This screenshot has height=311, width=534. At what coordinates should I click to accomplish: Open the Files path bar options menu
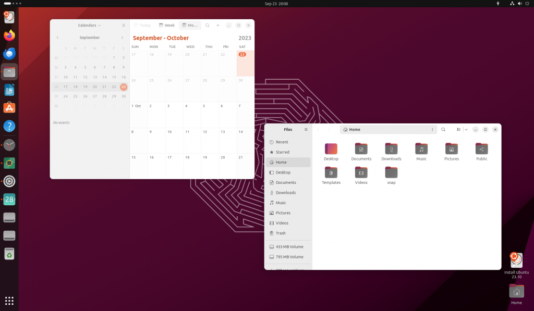coord(432,129)
